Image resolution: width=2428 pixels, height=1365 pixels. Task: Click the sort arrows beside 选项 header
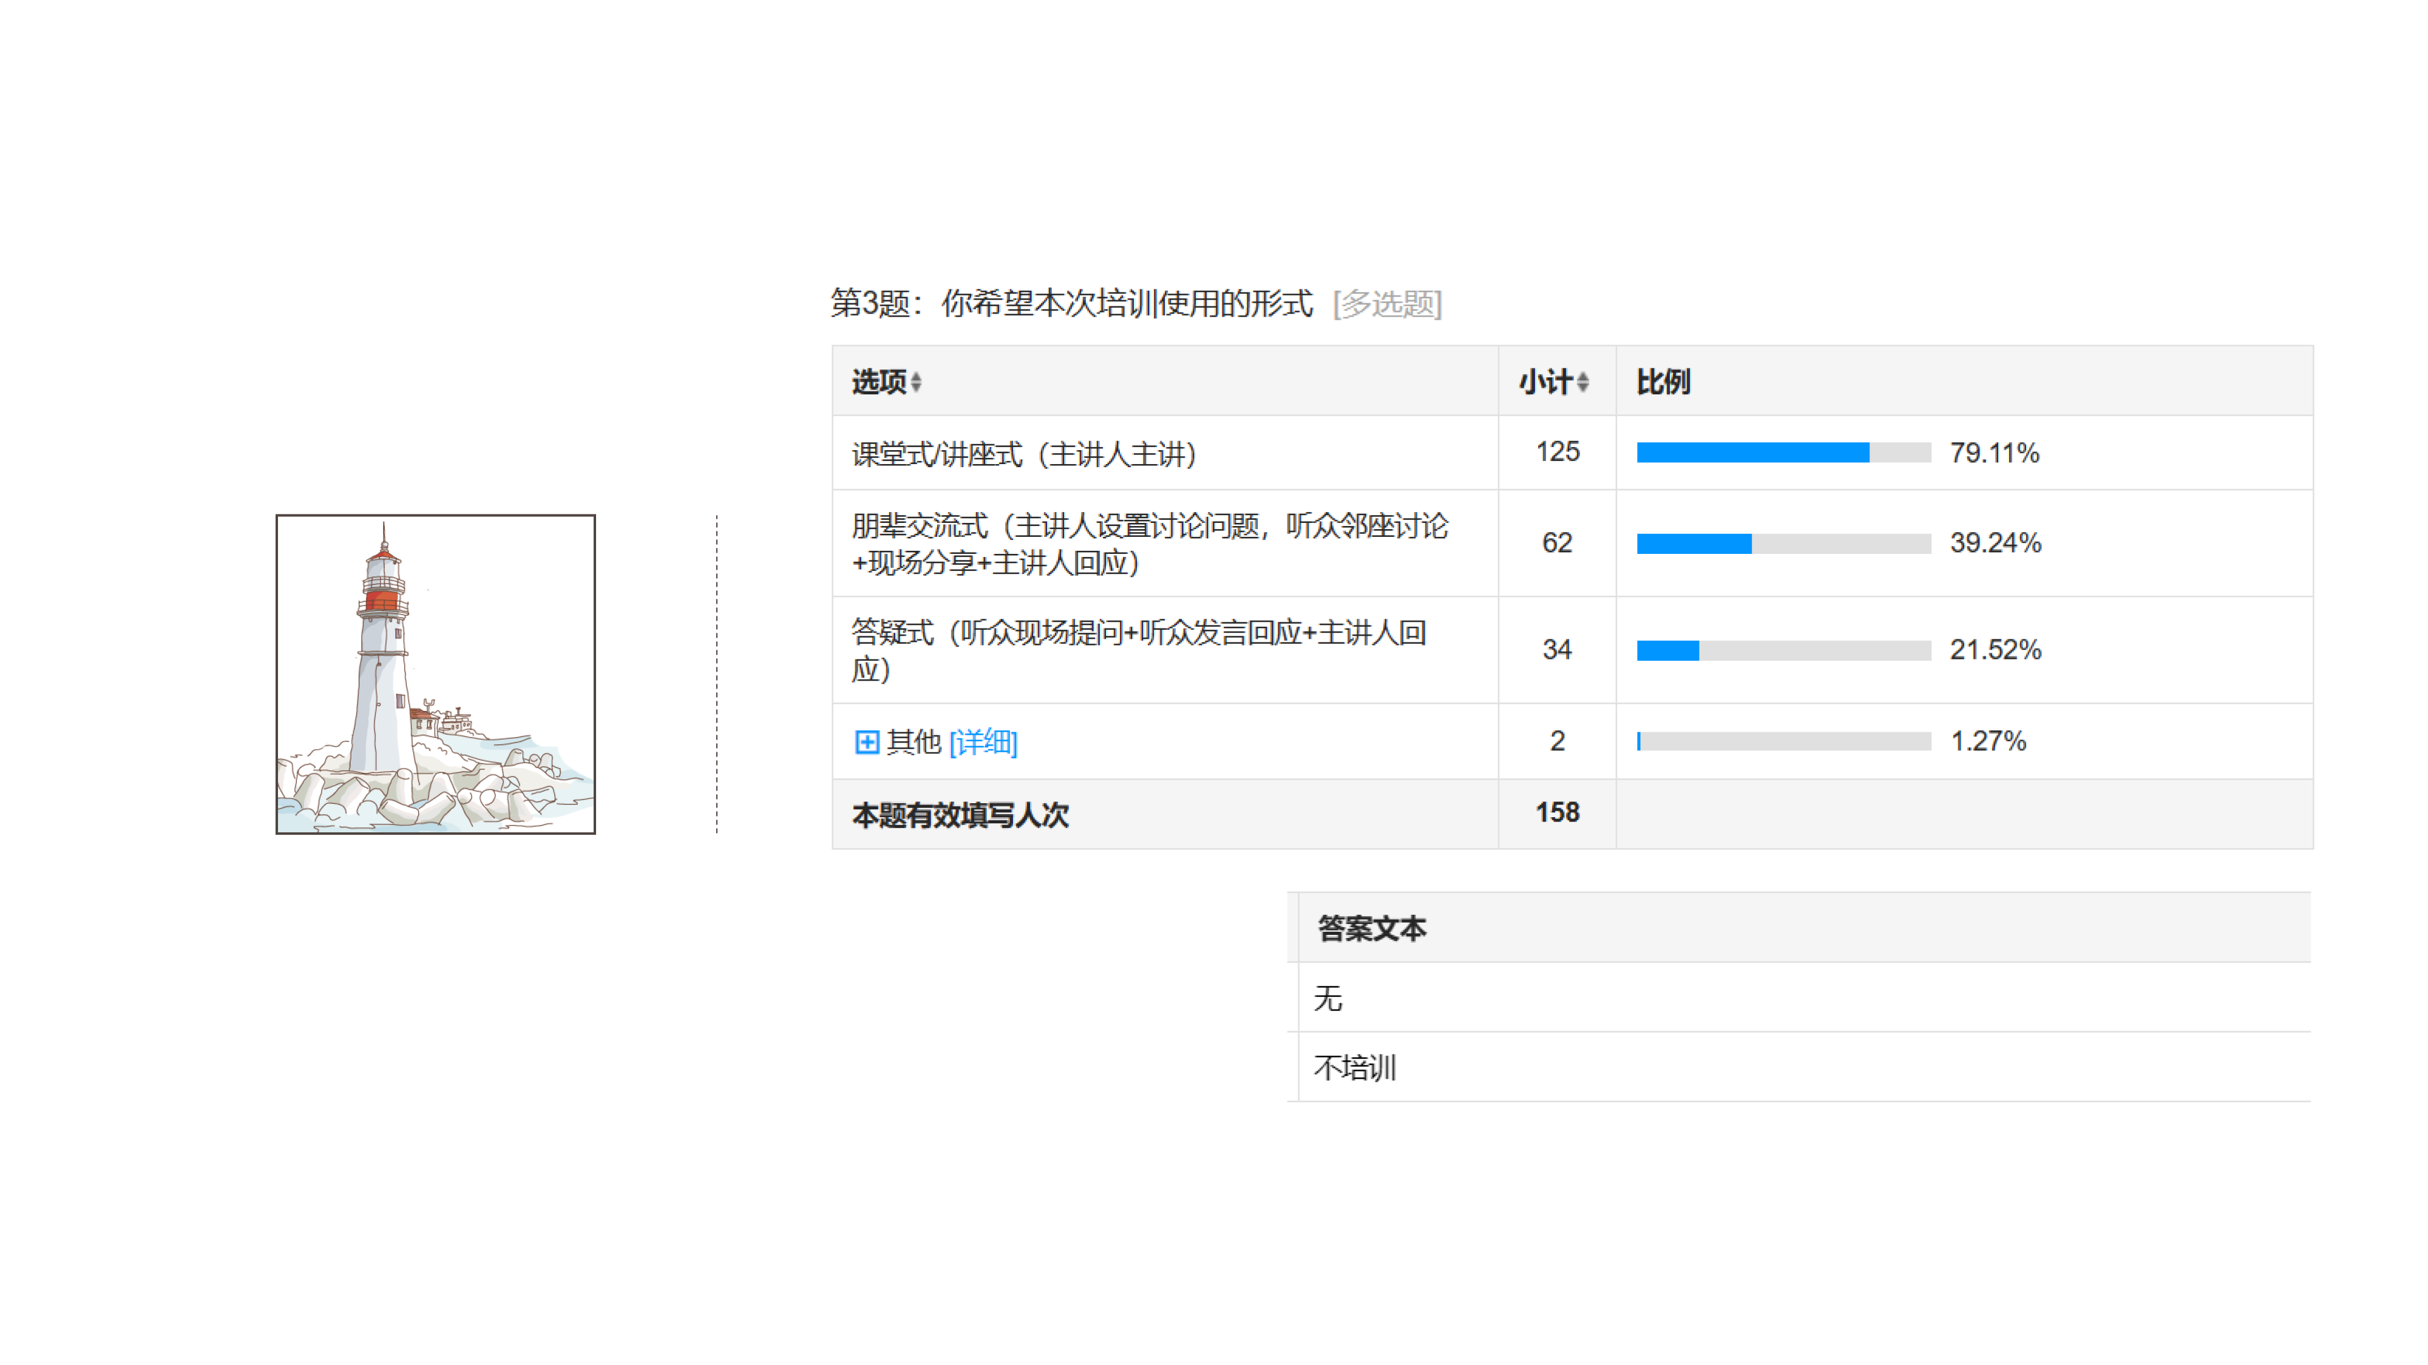click(x=916, y=382)
